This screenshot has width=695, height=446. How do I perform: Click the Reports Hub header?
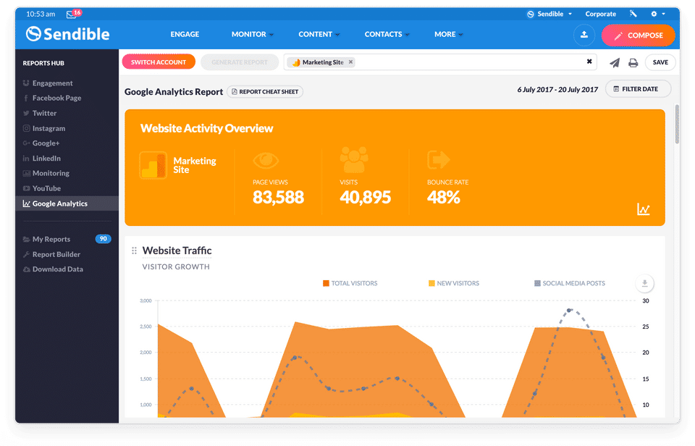pos(43,63)
